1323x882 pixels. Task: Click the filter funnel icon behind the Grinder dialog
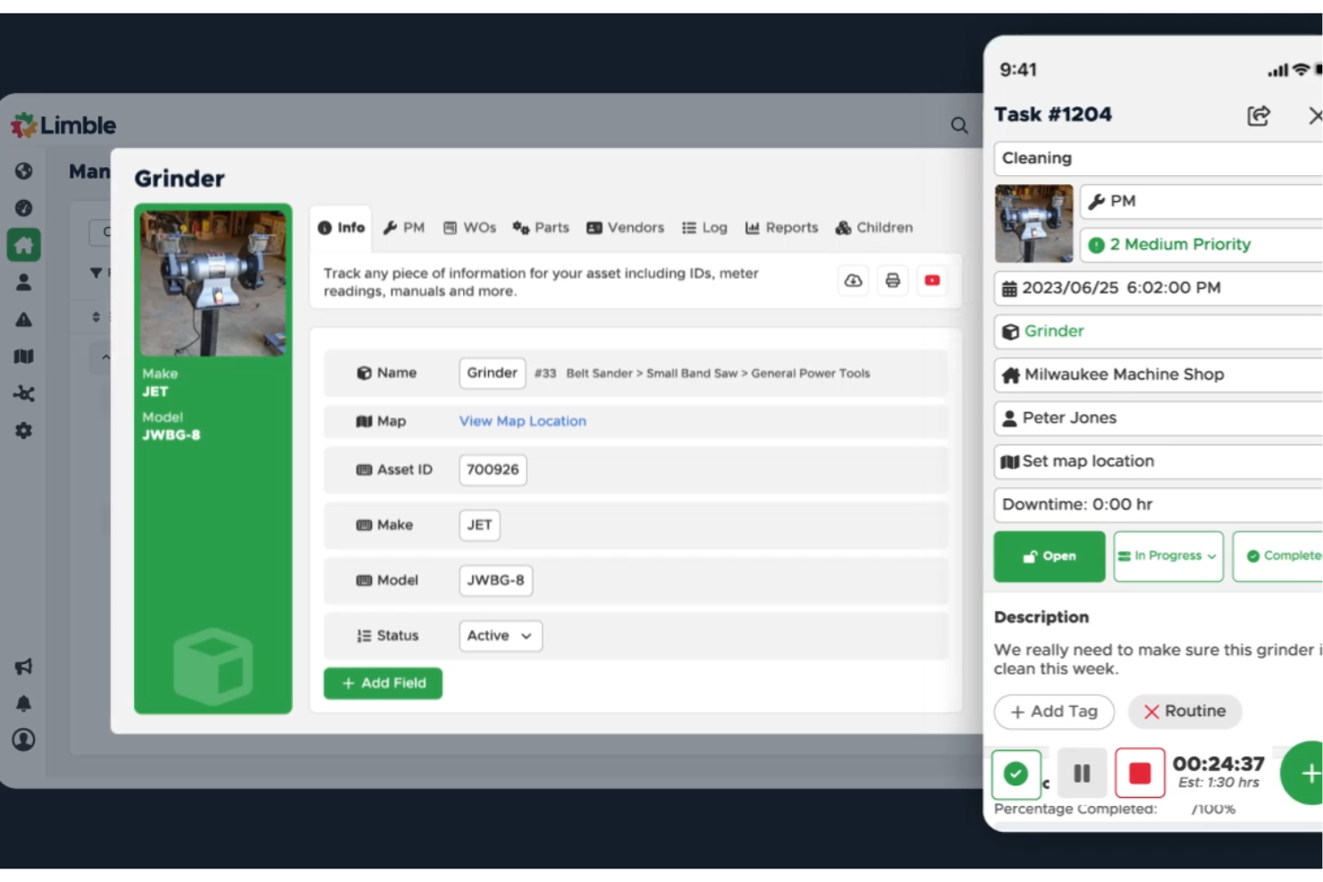click(96, 273)
